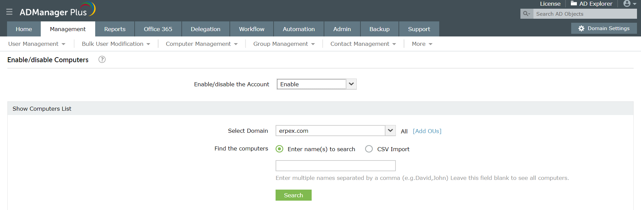Click the Domain Settings gear icon

click(x=581, y=28)
